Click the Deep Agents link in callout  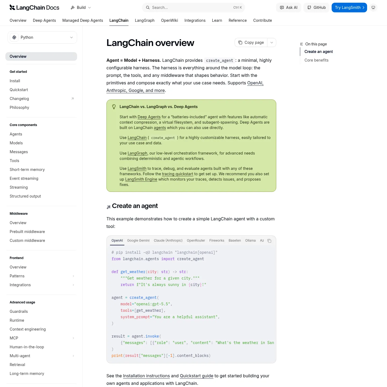pos(149,117)
